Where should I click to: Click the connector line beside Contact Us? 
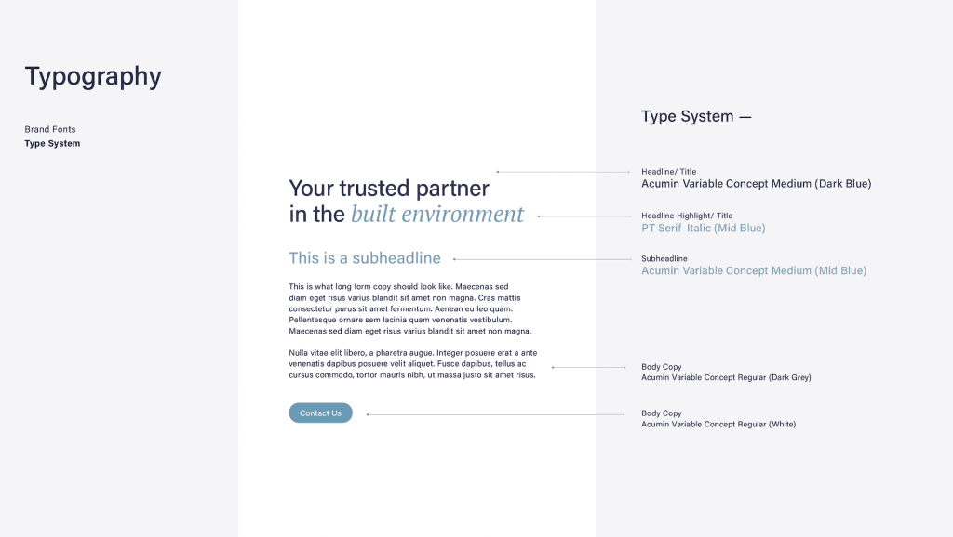click(x=495, y=414)
